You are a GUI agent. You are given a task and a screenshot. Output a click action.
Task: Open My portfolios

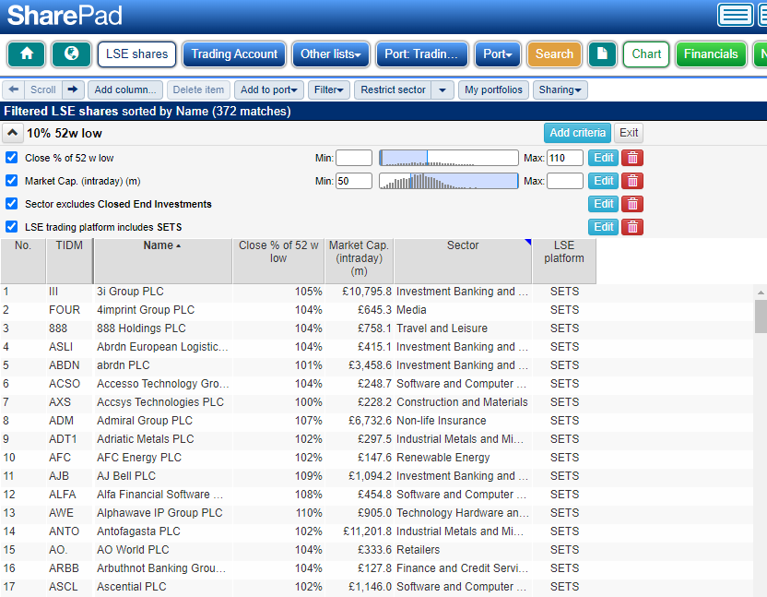pyautogui.click(x=493, y=90)
